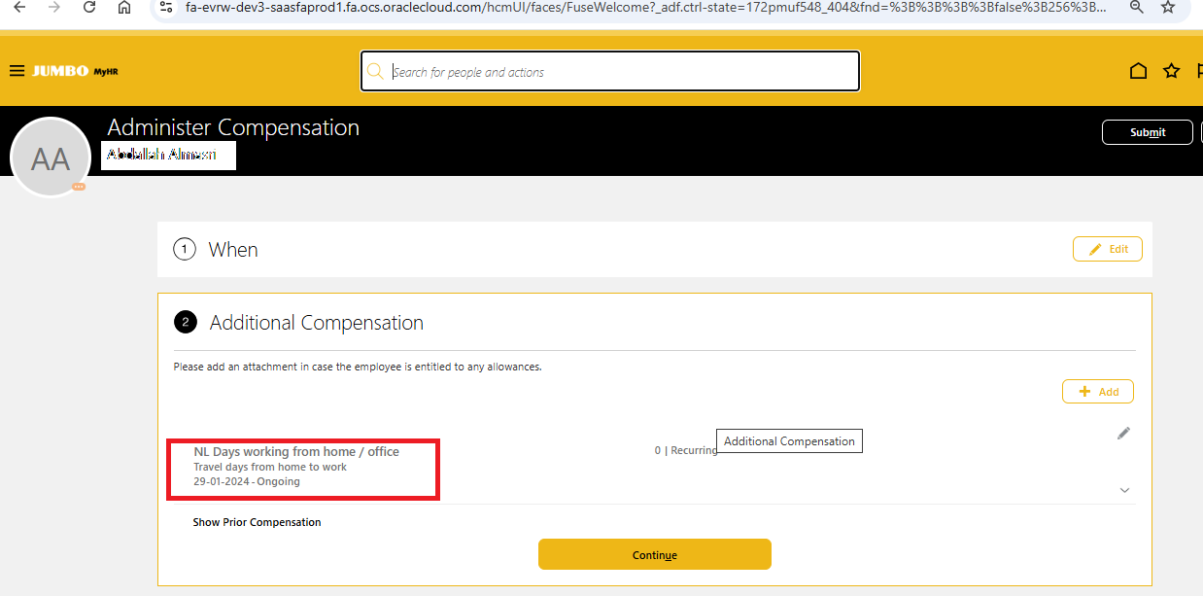Open the hamburger navigator menu
The height and width of the screenshot is (596, 1203).
[17, 71]
